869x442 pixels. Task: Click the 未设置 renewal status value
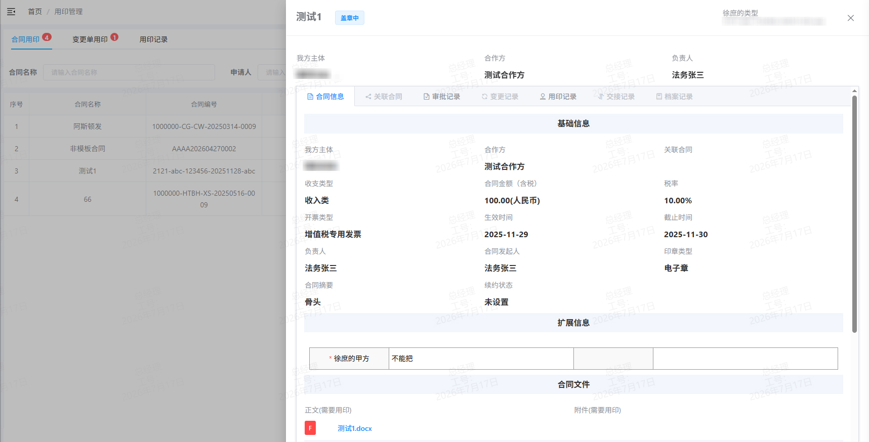click(496, 302)
